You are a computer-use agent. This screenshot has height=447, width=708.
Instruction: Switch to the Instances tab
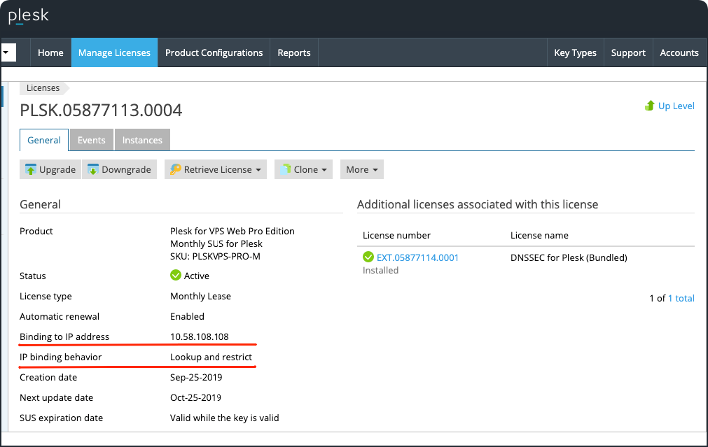142,141
